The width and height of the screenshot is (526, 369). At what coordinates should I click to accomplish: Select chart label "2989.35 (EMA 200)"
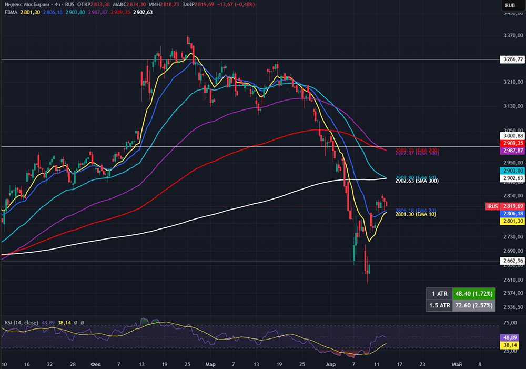417,149
